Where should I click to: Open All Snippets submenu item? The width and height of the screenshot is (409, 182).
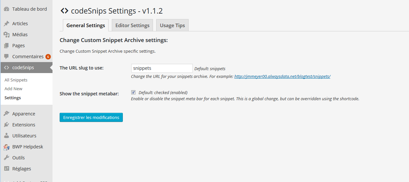(16, 80)
